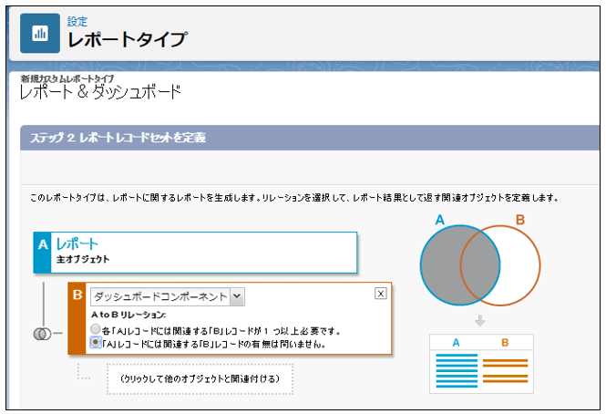Click the overlapping circles relationship icon beside B
Screen dimensions: 606x414
tap(42, 334)
